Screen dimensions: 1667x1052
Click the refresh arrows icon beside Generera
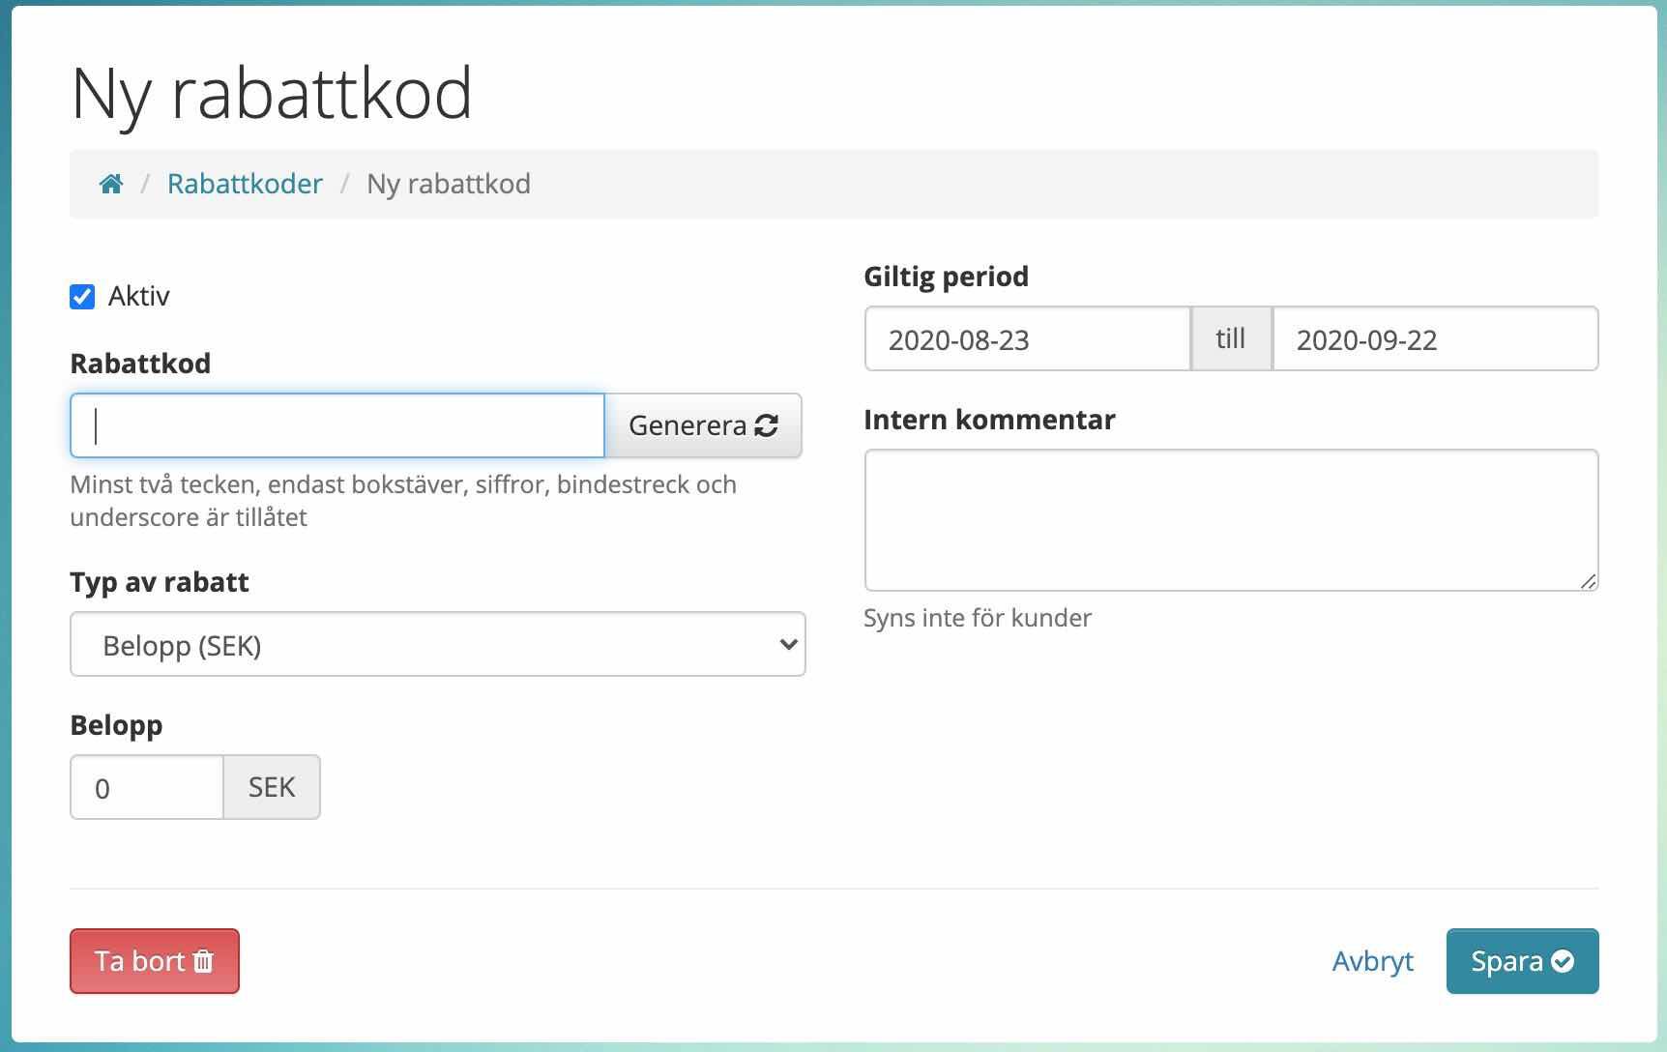coord(767,425)
